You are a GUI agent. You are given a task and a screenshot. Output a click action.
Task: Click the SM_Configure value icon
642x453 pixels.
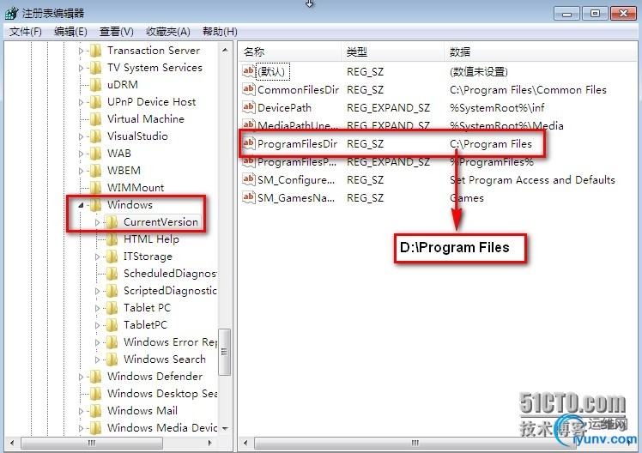248,179
